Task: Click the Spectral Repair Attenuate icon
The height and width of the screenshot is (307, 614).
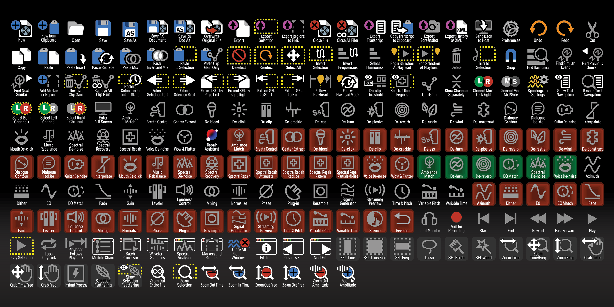Action: coord(266,167)
